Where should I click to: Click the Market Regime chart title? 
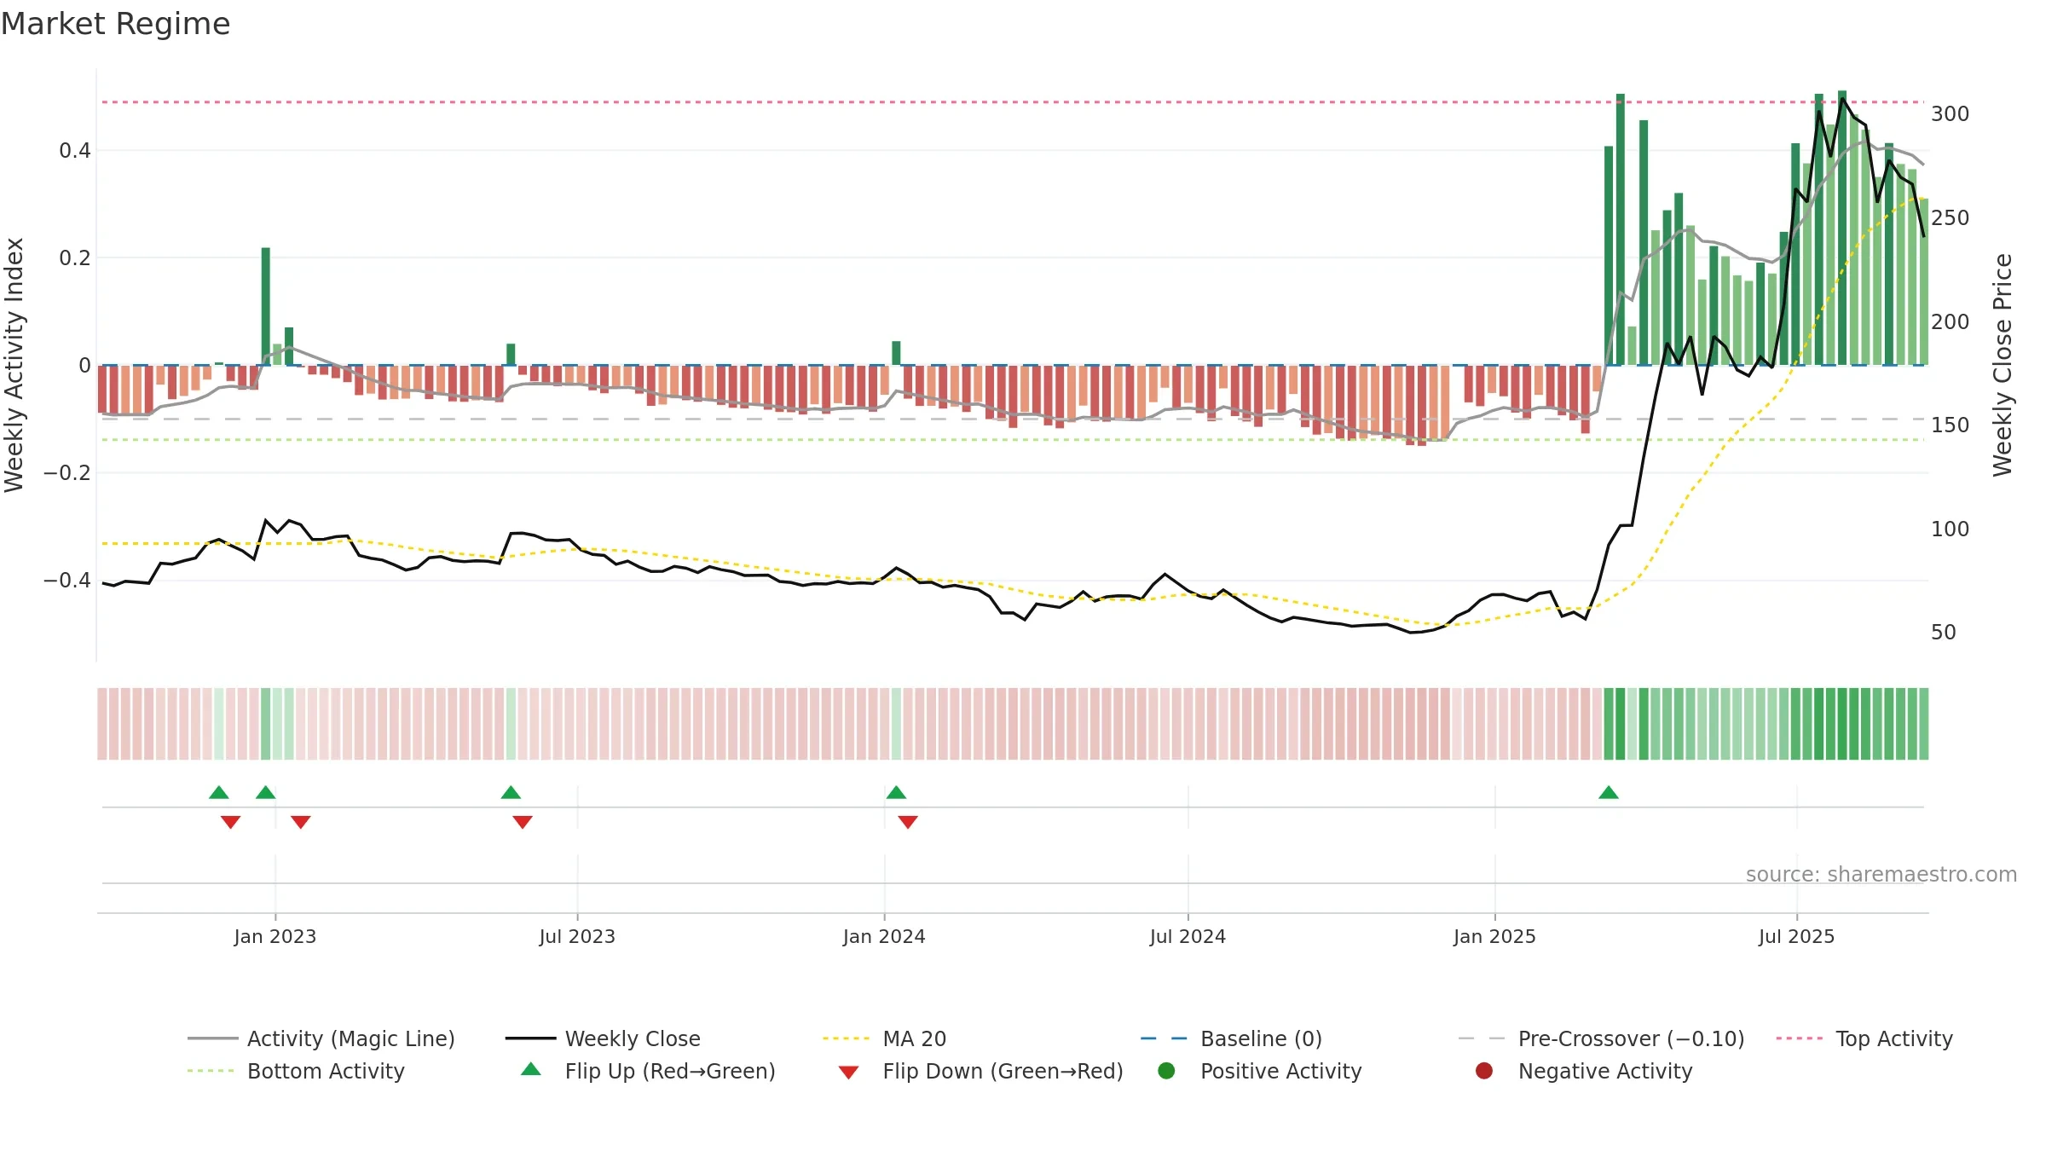[x=115, y=24]
